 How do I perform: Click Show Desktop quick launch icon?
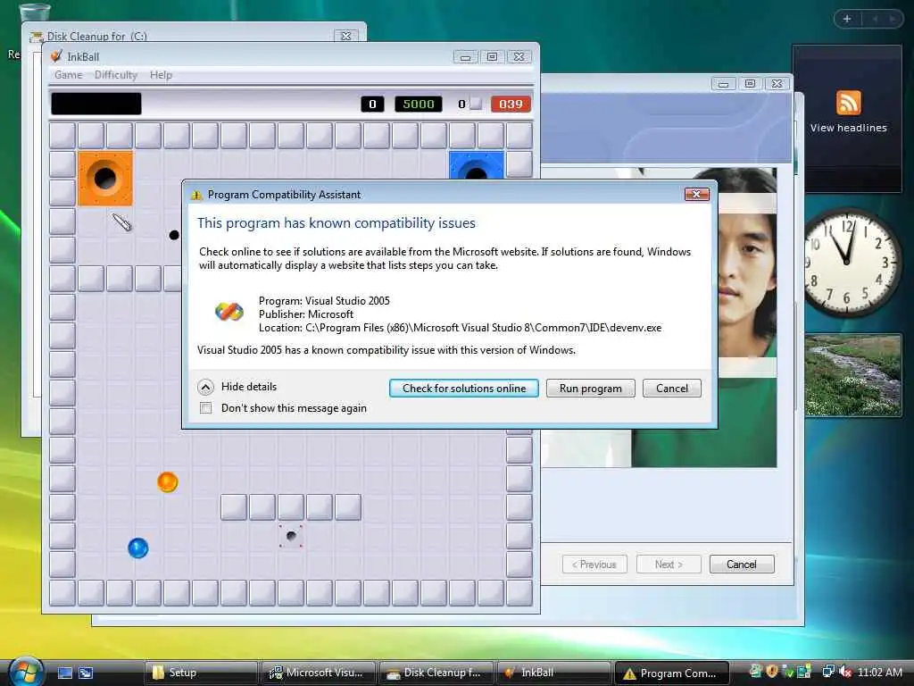point(64,673)
